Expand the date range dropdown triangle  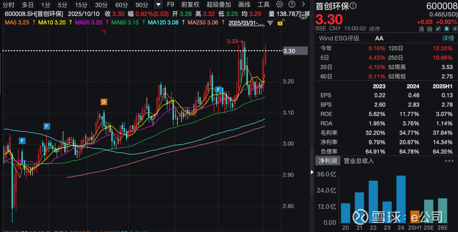point(270,23)
